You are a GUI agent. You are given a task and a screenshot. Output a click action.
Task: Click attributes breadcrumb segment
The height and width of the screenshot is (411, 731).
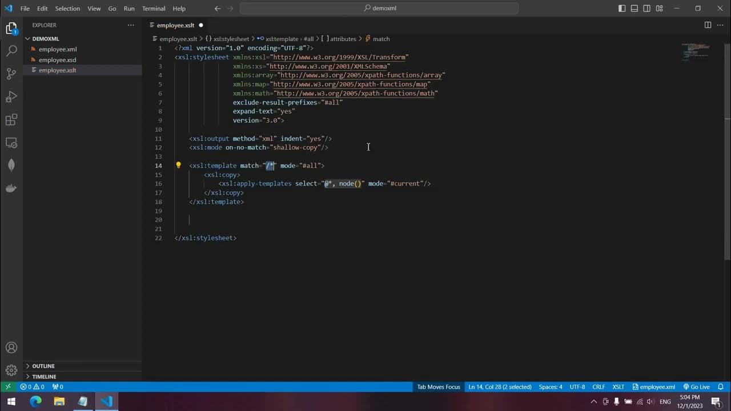point(339,39)
